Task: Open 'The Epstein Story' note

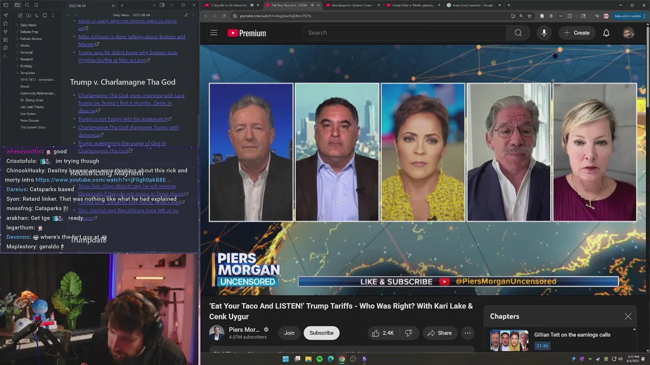Action: [32, 127]
